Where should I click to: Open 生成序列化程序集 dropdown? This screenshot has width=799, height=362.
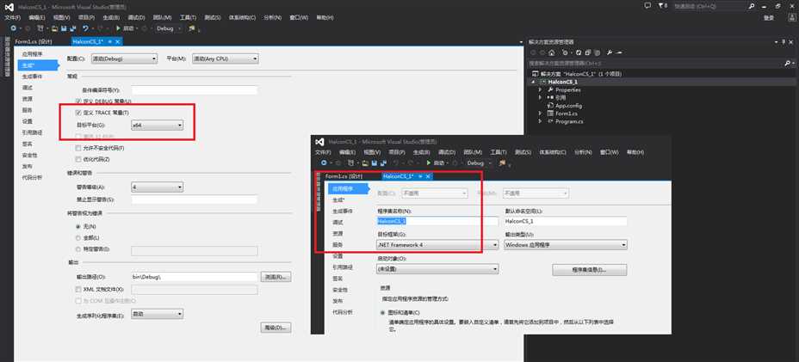point(157,314)
